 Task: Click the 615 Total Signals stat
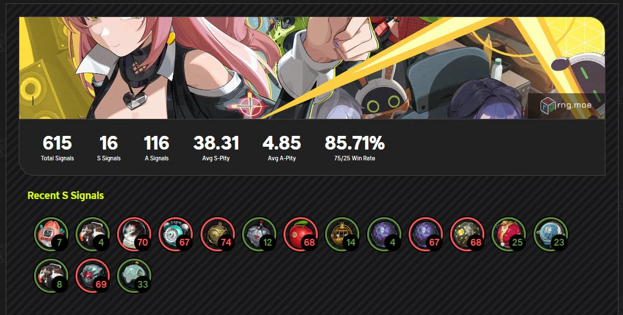57,148
